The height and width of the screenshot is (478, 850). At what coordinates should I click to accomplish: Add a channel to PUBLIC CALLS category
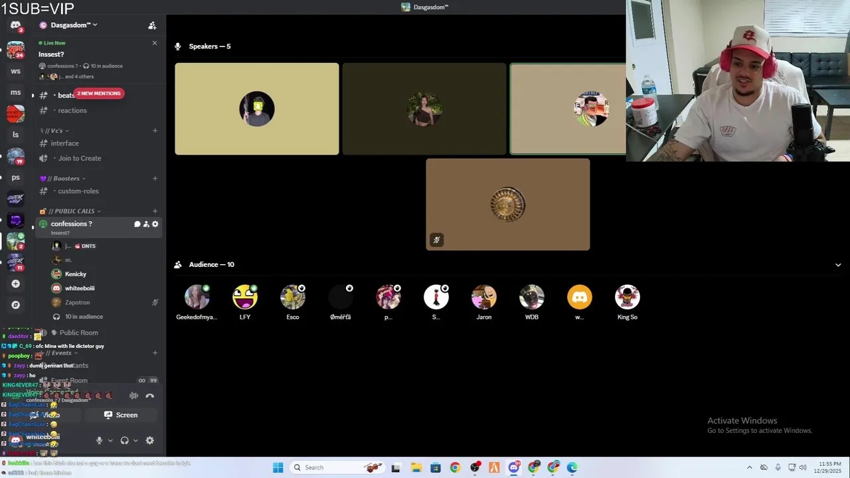tap(155, 211)
